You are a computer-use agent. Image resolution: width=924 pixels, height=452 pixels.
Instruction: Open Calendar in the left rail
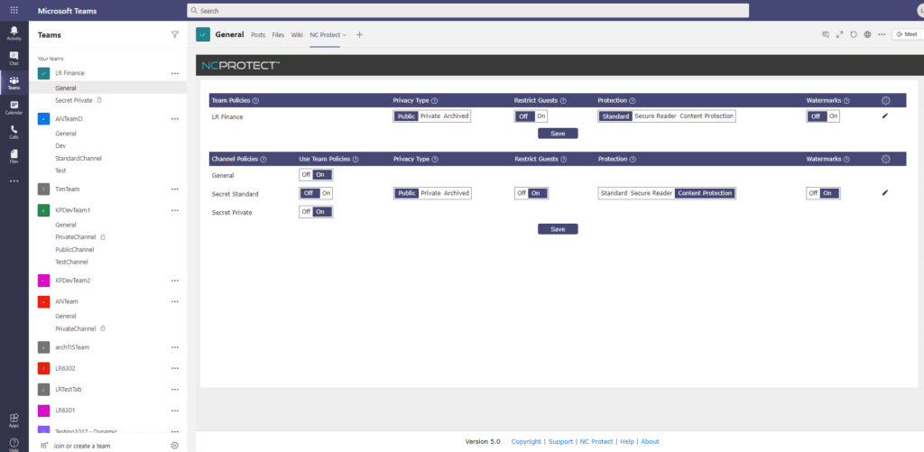click(x=14, y=107)
